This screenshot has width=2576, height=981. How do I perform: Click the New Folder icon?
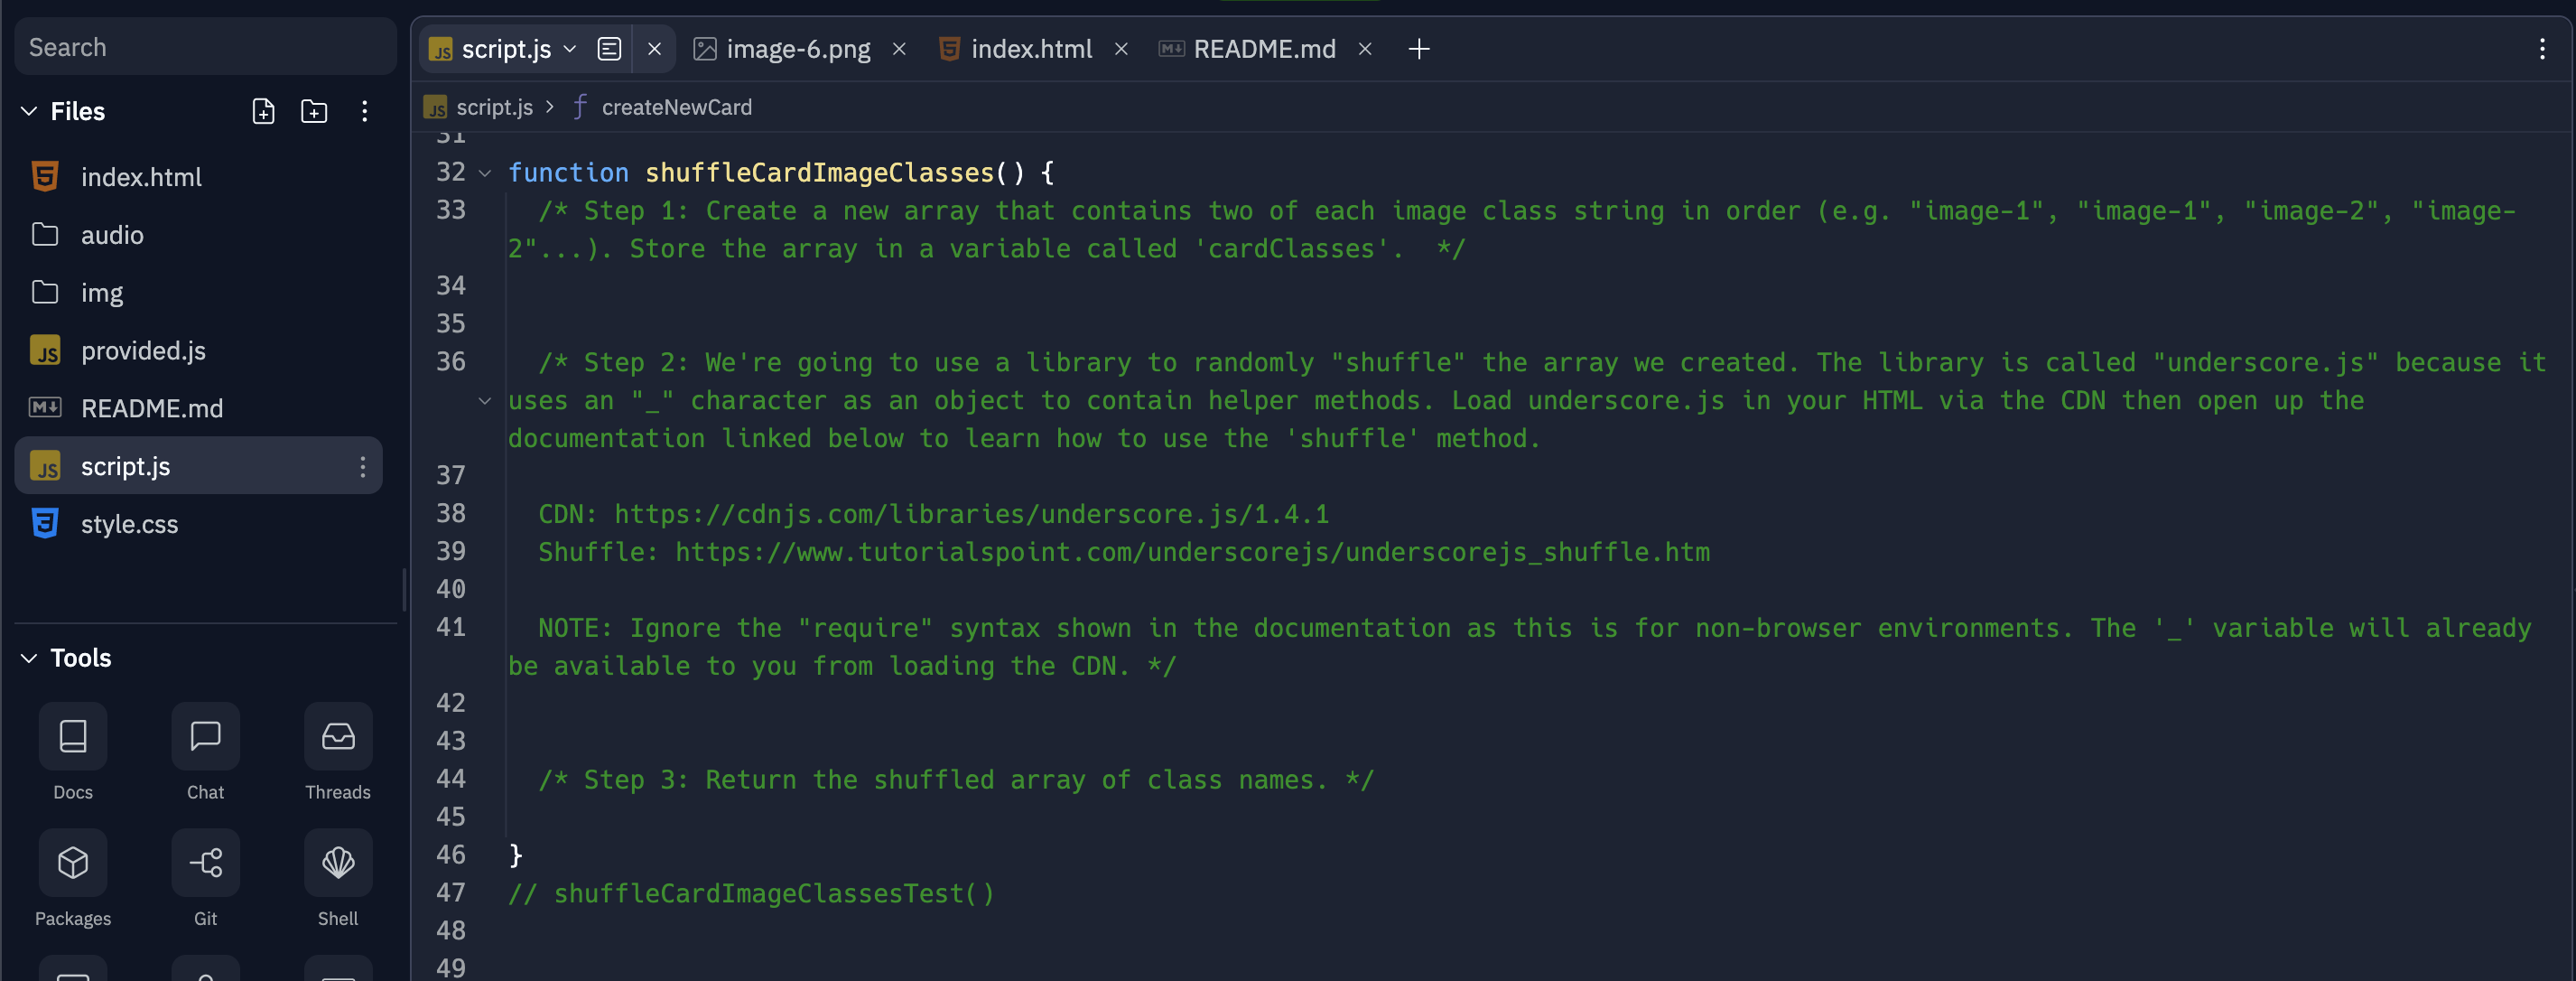tap(314, 111)
